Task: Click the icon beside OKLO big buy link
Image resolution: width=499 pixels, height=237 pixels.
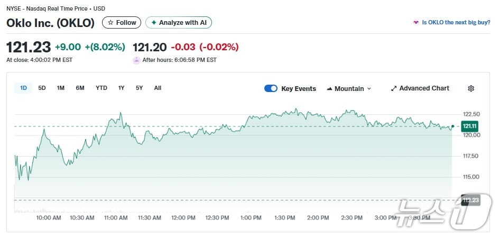Action: (416, 22)
